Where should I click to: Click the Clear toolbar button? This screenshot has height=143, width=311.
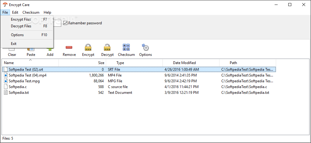click(12, 53)
